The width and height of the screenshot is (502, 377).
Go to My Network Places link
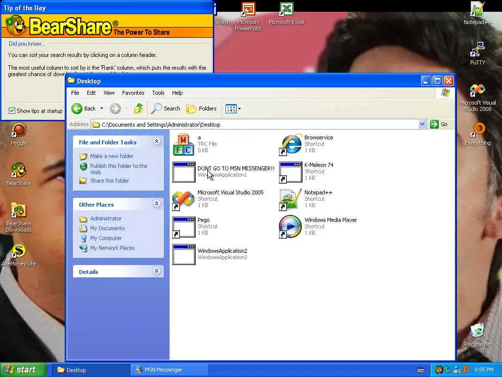[112, 248]
